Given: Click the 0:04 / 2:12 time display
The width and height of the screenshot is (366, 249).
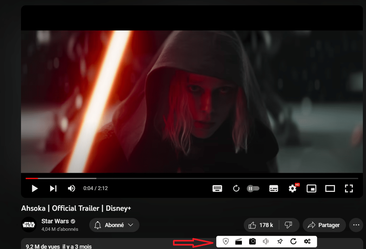Looking at the screenshot, I should point(96,188).
